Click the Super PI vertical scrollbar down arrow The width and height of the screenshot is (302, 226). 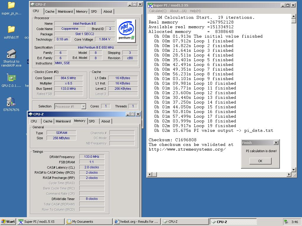tap(293, 170)
